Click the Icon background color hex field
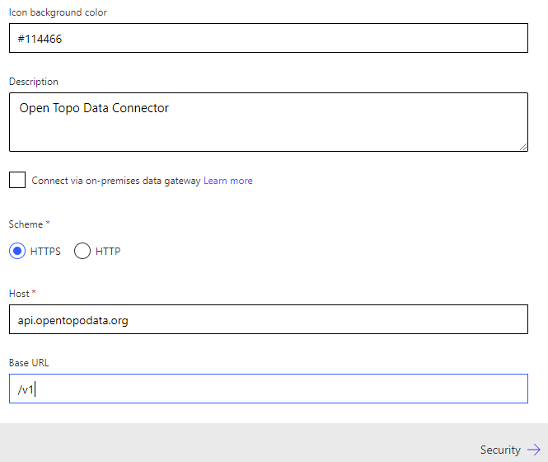The height and width of the screenshot is (462, 548). (x=268, y=38)
